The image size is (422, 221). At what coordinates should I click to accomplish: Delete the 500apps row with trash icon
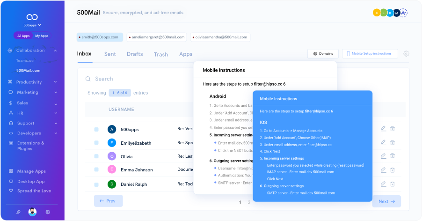[393, 129]
